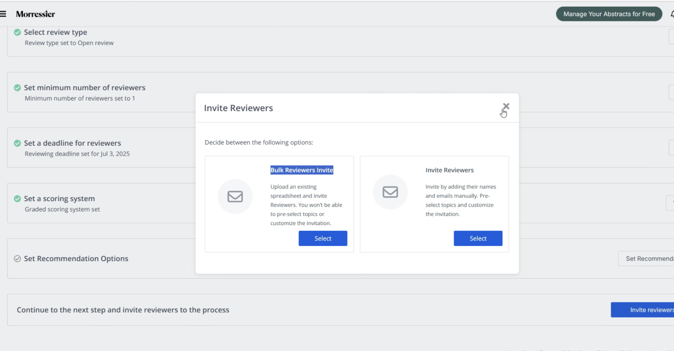The width and height of the screenshot is (674, 351).
Task: Click grey checkmark beside Set Recommendation Options
Action: (17, 259)
